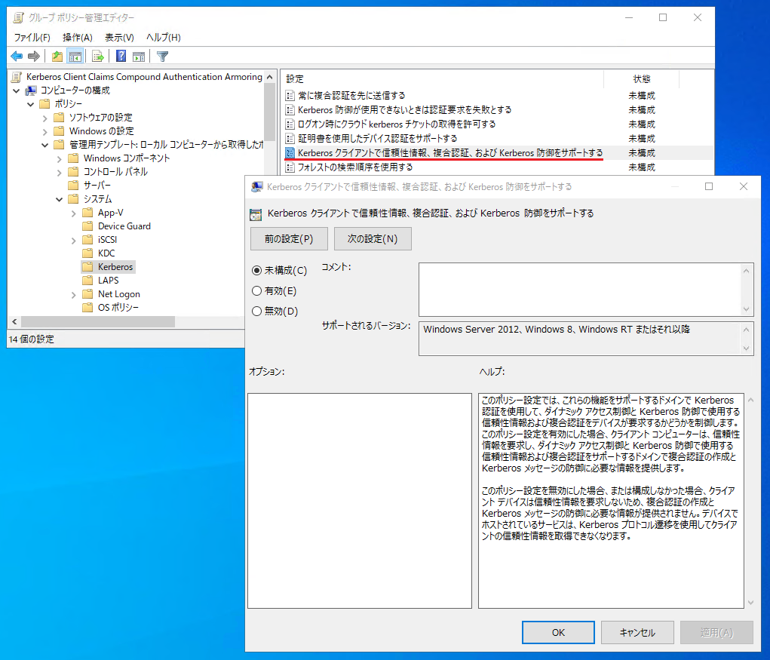
Task: Select the 有効(E) radio button
Action: tap(256, 290)
